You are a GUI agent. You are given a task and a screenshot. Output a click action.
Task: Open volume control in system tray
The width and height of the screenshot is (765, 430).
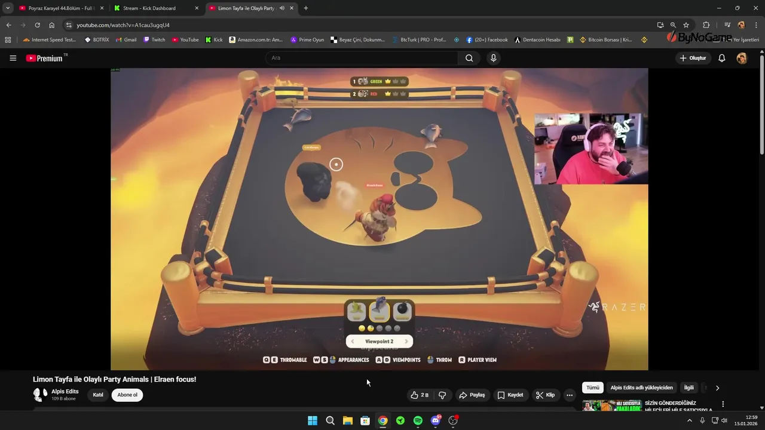(724, 420)
